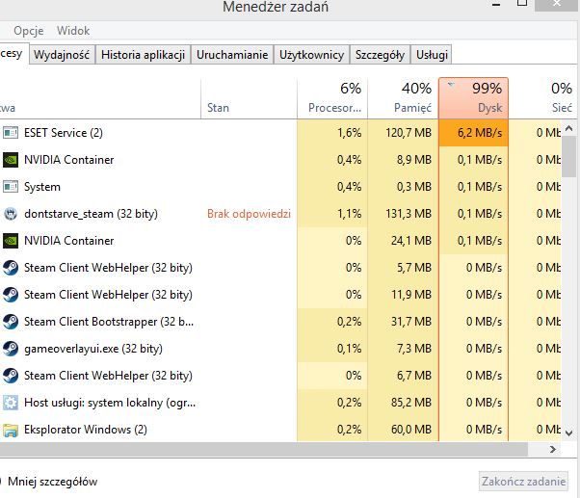This screenshot has width=580, height=498.
Task: Click the Eksplorator Windows folder icon
Action: click(x=11, y=430)
